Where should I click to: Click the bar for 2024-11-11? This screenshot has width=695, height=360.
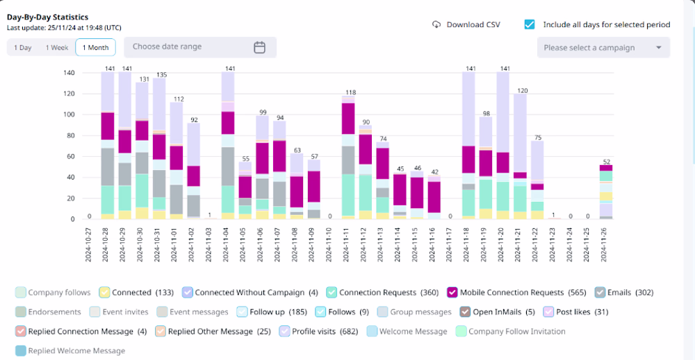348,157
